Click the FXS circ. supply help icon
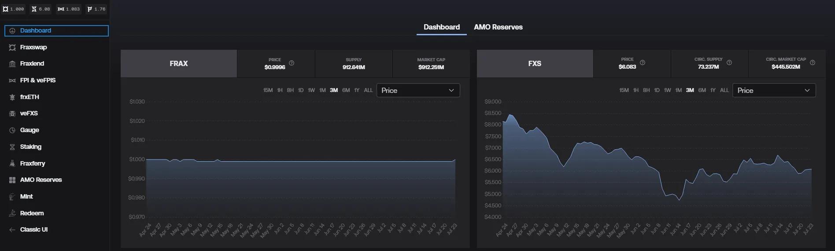 (729, 63)
